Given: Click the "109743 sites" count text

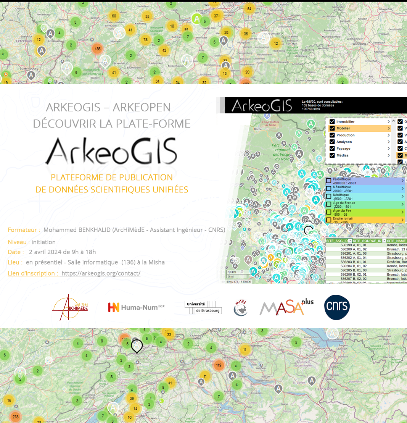Looking at the screenshot, I should point(311,109).
